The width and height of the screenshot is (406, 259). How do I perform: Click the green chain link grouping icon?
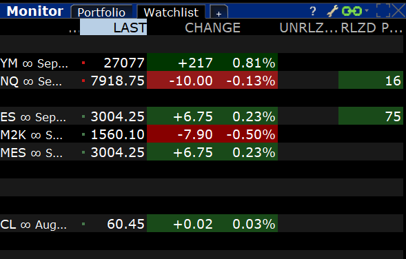(x=352, y=12)
